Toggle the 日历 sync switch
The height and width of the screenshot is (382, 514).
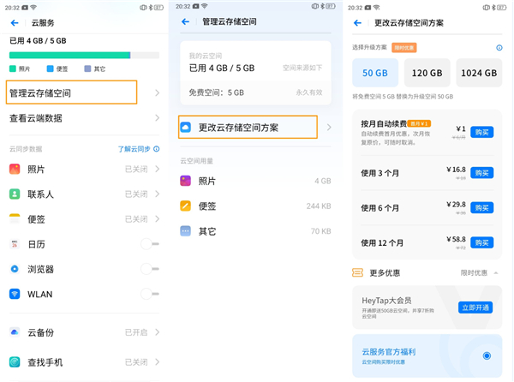tap(150, 244)
